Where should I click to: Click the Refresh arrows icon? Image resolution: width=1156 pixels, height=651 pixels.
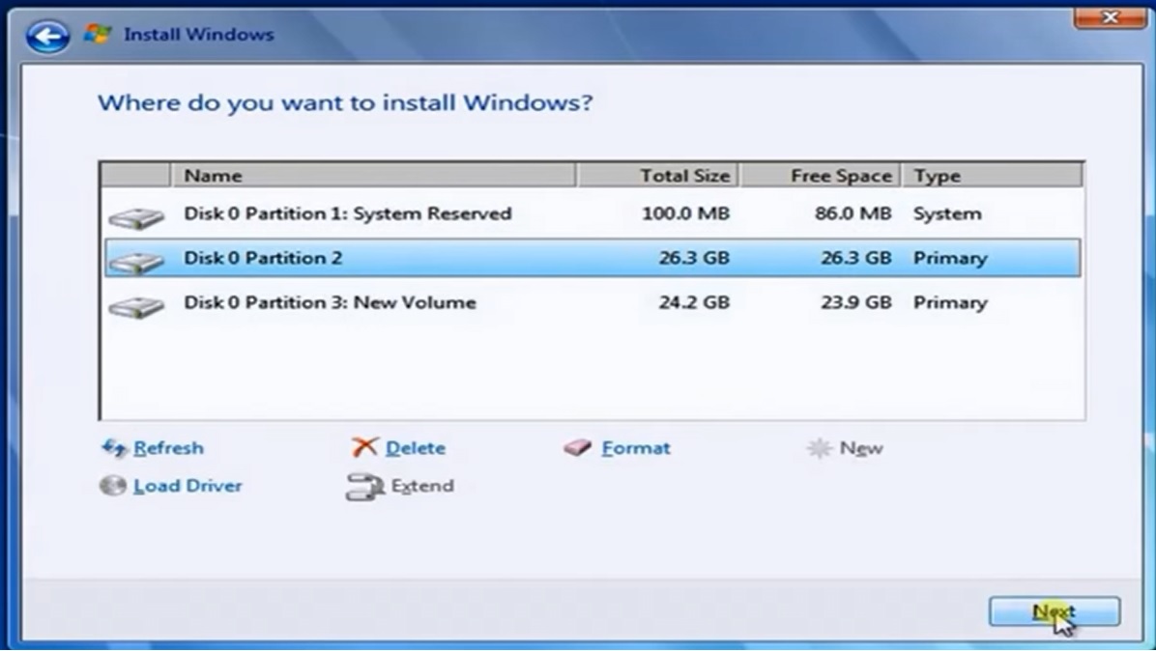point(114,448)
